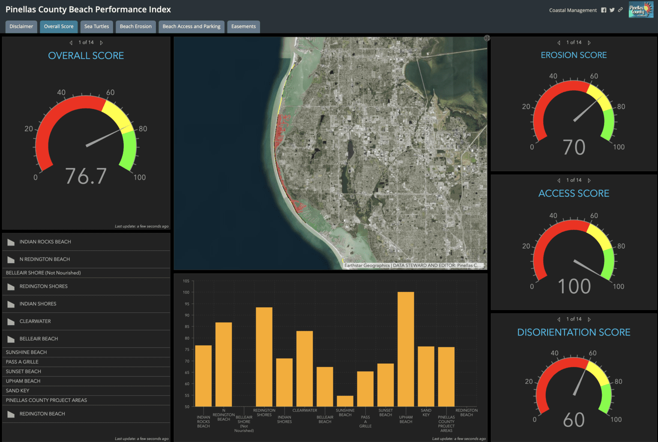Open the Disclaimer tab

[x=21, y=27]
